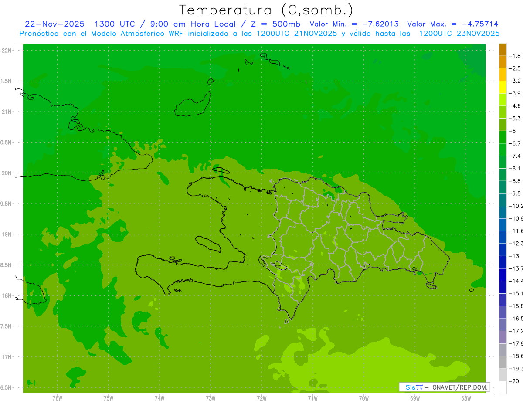The image size is (523, 404).
Task: Click the "-7.4" colorbar label
Action: 515,156
